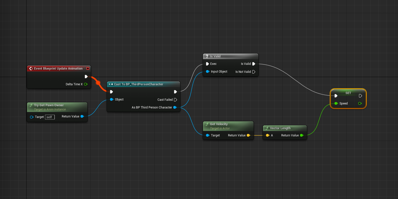Click the Vector Length Return Value pin

pyautogui.click(x=302, y=135)
